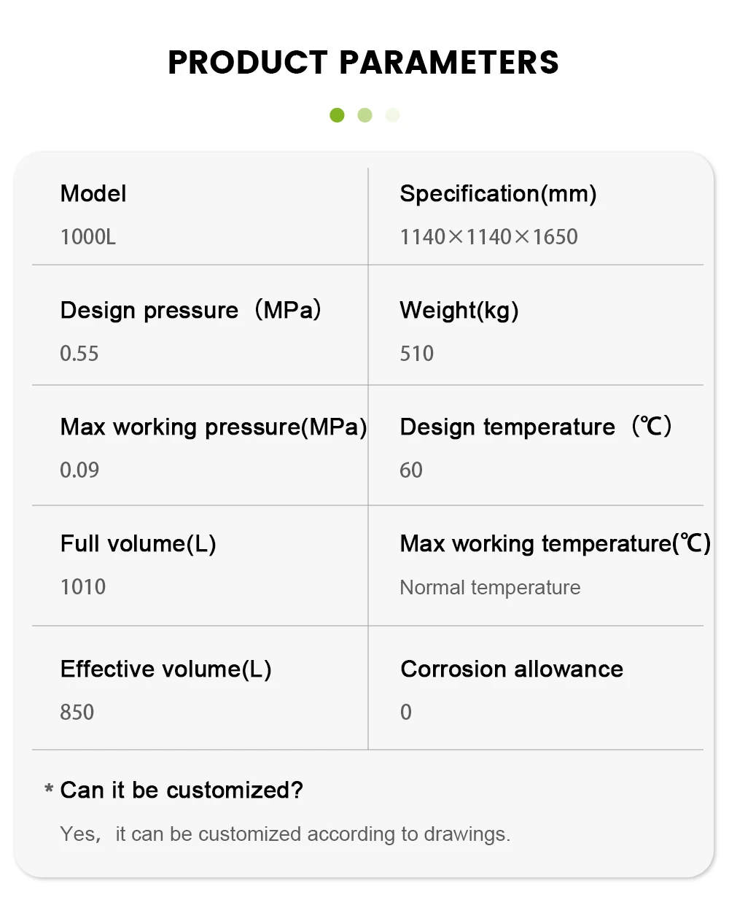
Task: Click the 1000L model value
Action: 88,237
